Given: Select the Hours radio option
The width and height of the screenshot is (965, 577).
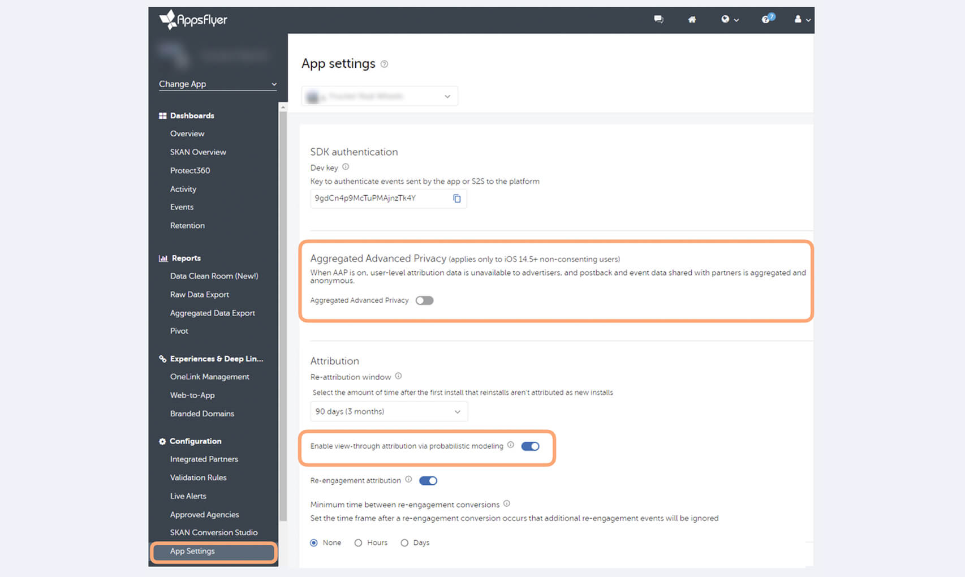Looking at the screenshot, I should [358, 542].
